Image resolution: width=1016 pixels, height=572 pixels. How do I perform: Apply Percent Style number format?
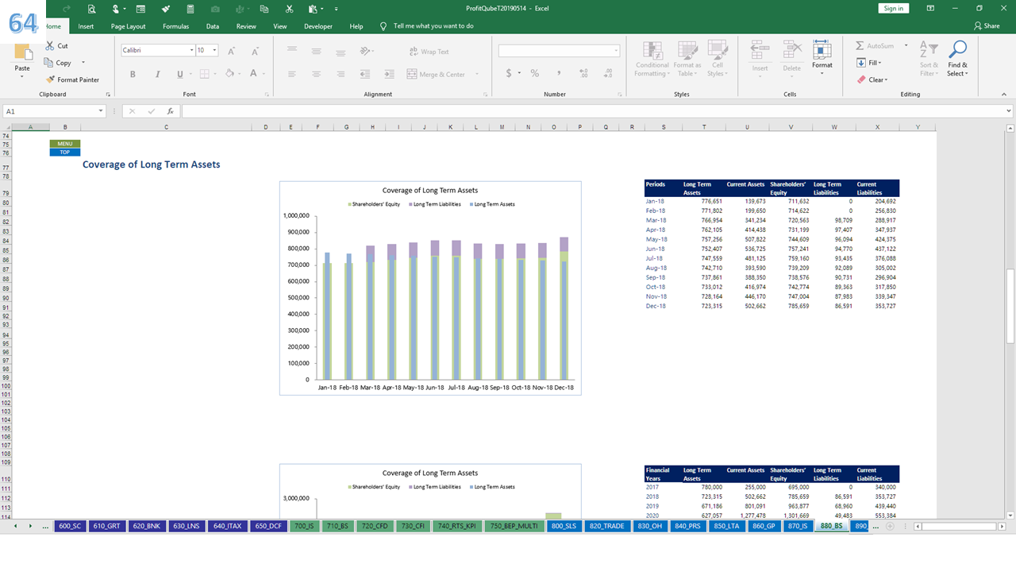(x=535, y=73)
